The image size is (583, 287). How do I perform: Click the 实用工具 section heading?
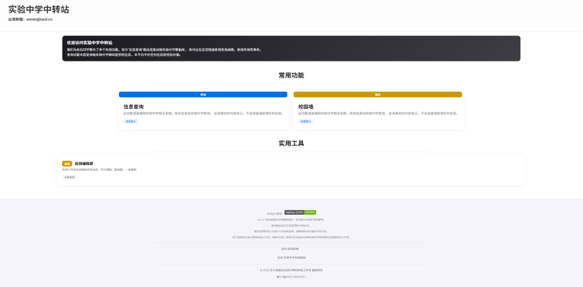291,143
